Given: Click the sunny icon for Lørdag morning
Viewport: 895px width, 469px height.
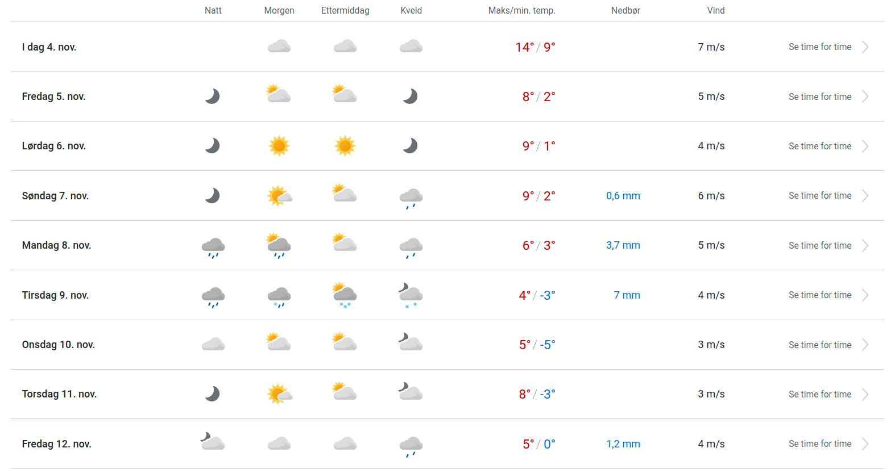Looking at the screenshot, I should coord(279,146).
